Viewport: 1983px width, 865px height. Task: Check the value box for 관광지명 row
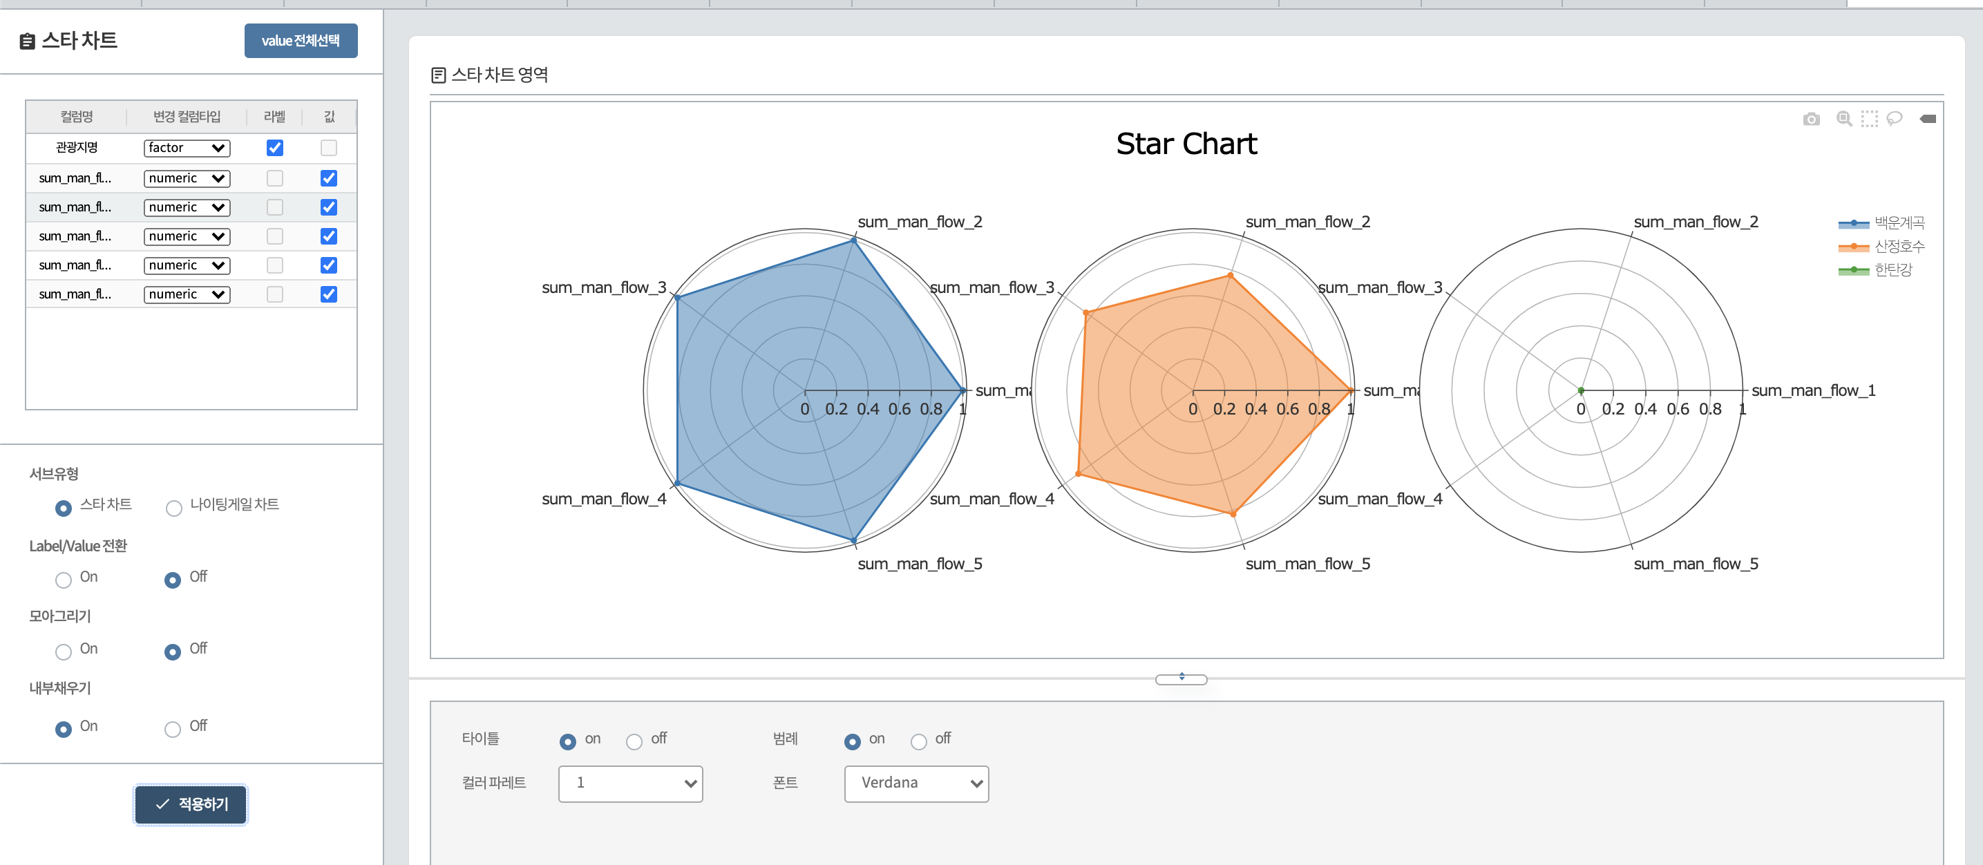click(329, 148)
